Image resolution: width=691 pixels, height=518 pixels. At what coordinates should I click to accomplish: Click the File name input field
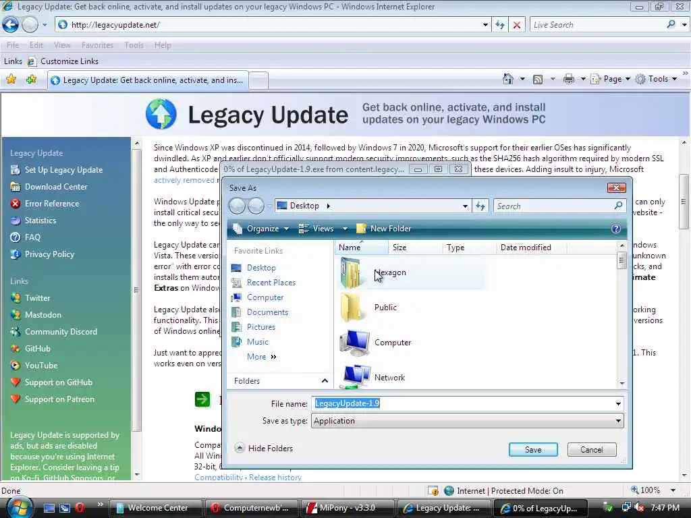463,403
